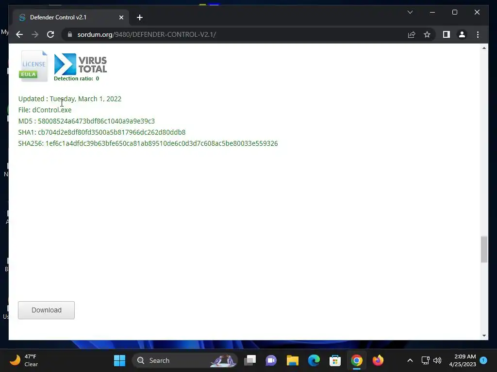Click the MD5 hash line

[x=86, y=121]
